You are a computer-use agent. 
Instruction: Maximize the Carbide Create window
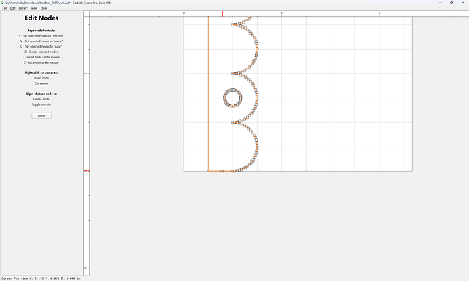(x=451, y=3)
